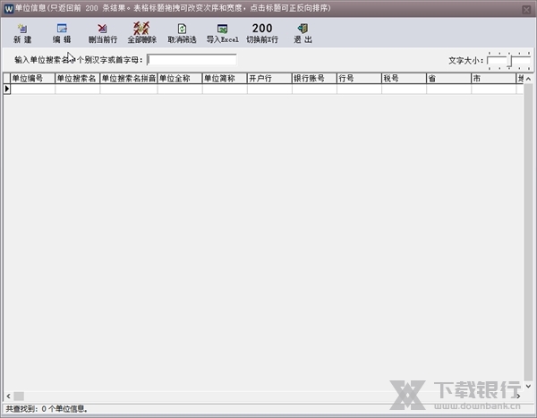Viewport: 537px width, 418px height.
Task: Sort by the 单位搜索名 column header
Action: pyautogui.click(x=77, y=79)
